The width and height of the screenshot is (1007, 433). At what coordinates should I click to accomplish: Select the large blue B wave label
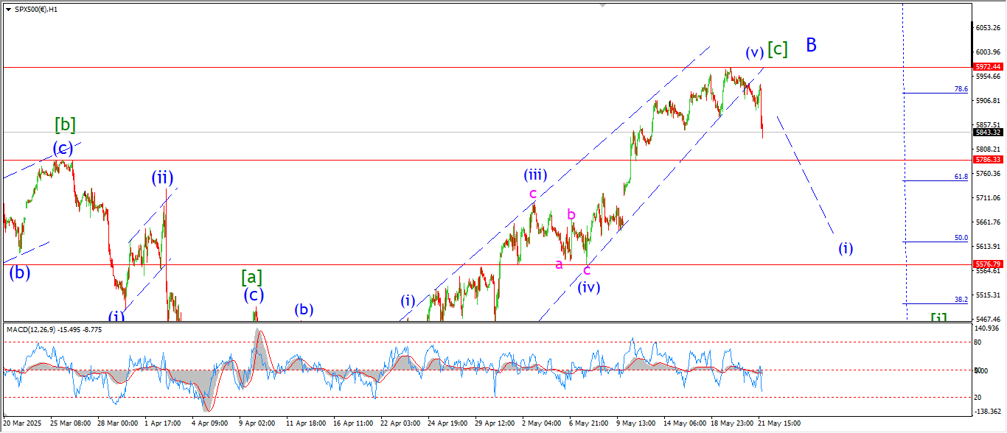[x=811, y=45]
